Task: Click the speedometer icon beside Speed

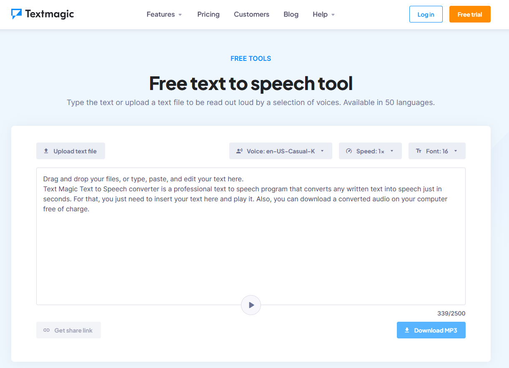Action: (349, 151)
